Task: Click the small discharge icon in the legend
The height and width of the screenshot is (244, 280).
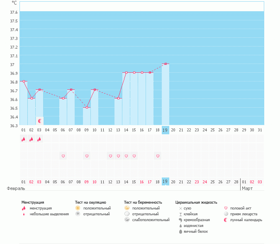Action: (x=24, y=214)
